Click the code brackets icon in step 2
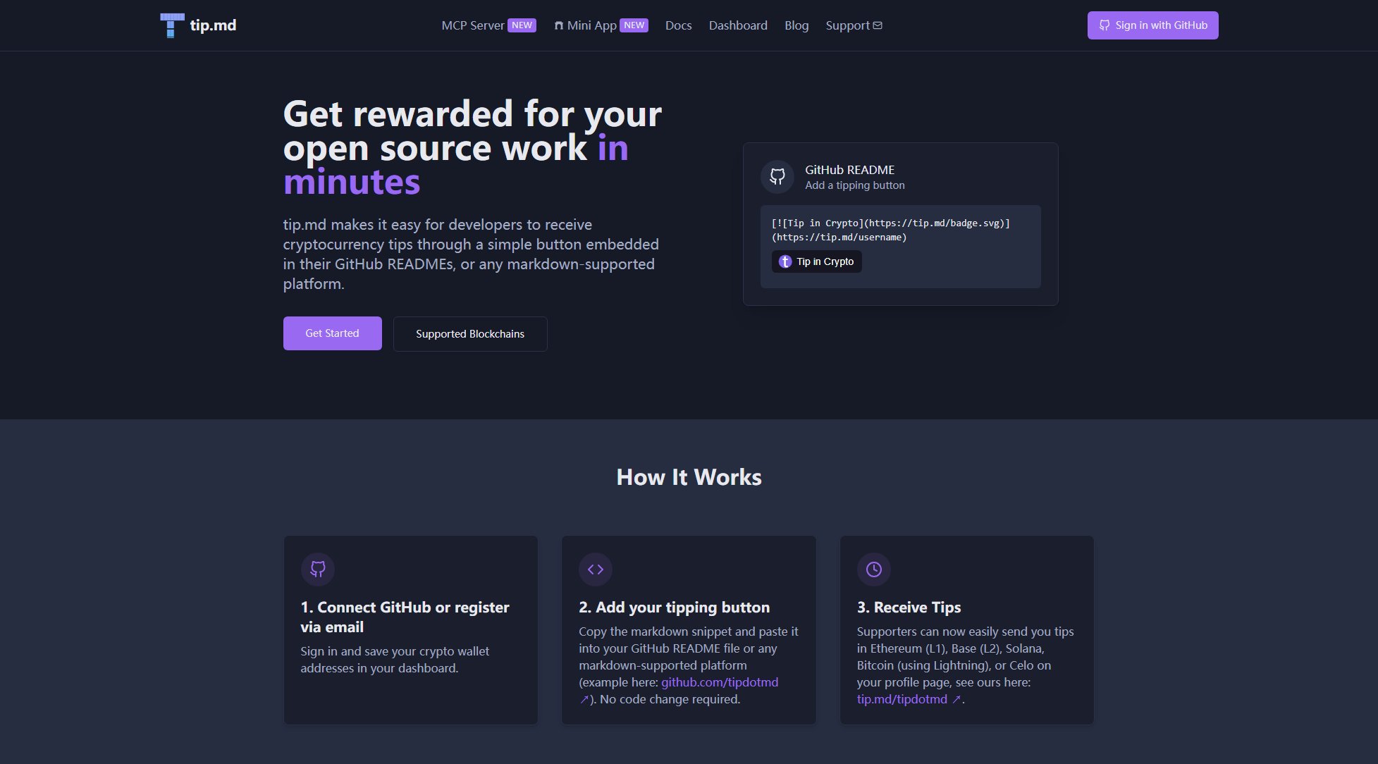 click(x=595, y=569)
